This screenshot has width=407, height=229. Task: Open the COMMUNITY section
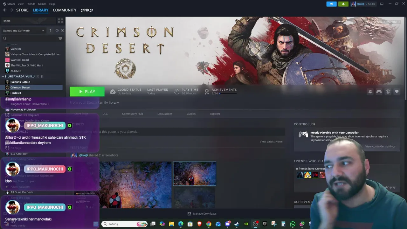tap(65, 10)
